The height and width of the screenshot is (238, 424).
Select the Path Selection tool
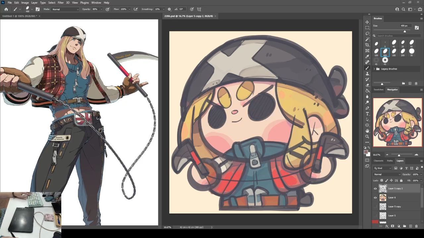[x=367, y=119]
